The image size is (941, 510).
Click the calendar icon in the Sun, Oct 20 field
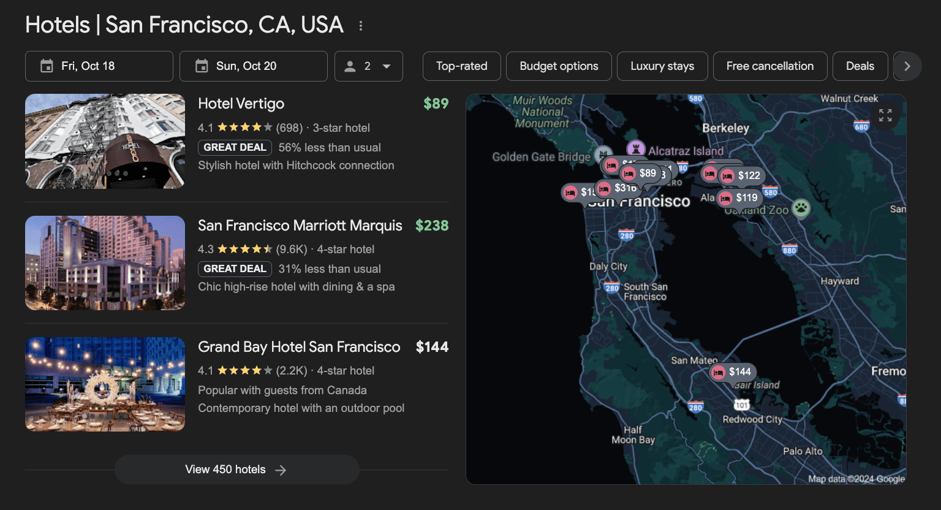pyautogui.click(x=202, y=66)
